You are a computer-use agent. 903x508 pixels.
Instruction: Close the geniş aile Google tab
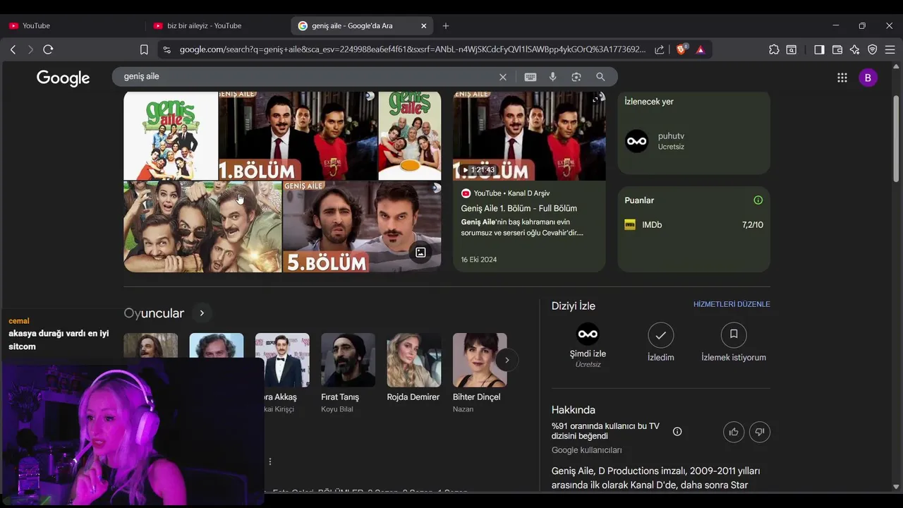coord(424,25)
